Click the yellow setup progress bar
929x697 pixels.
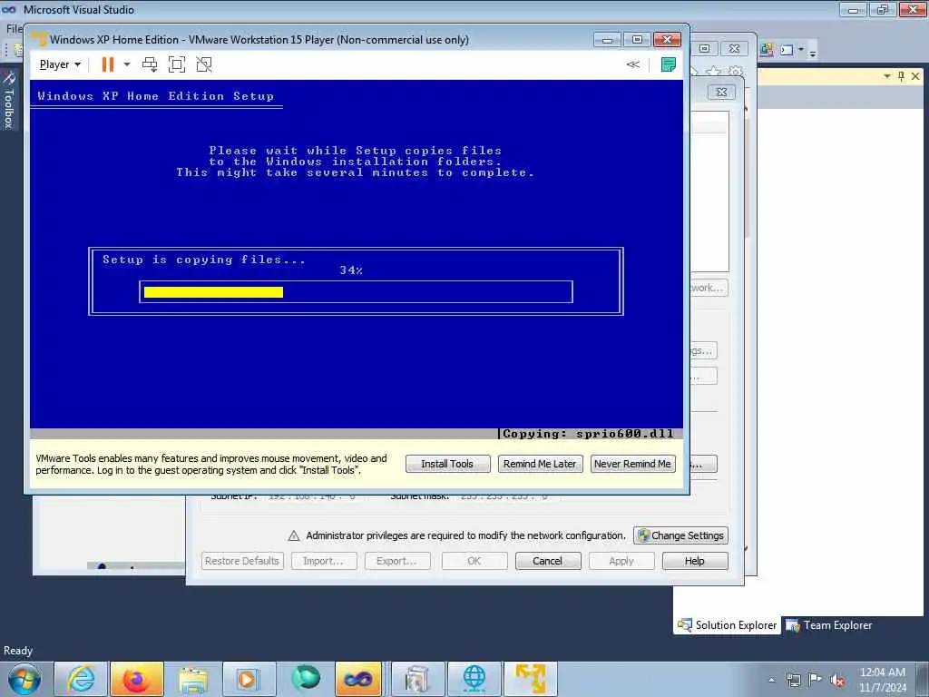click(213, 291)
